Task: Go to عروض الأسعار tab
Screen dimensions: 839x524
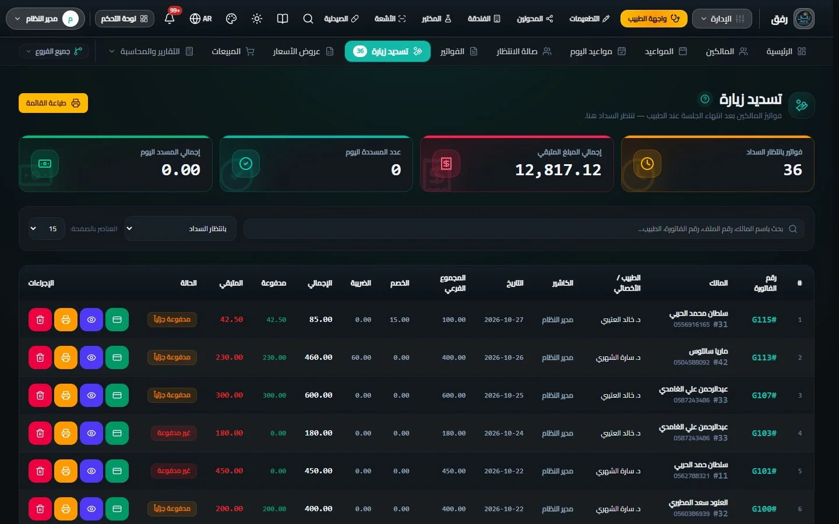Action: [x=303, y=51]
